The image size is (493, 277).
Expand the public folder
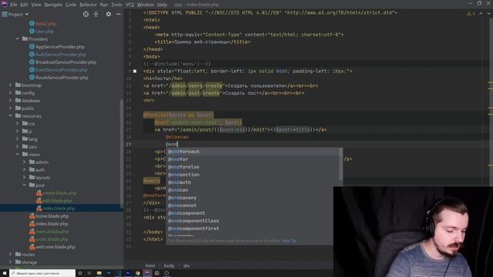[10, 108]
